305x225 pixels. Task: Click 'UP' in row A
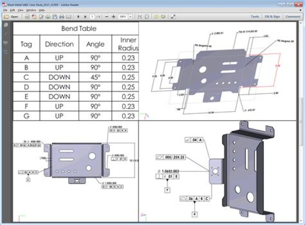[59, 58]
